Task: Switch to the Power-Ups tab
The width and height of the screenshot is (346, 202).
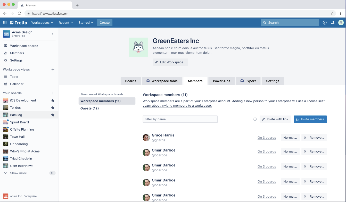Action: [221, 81]
